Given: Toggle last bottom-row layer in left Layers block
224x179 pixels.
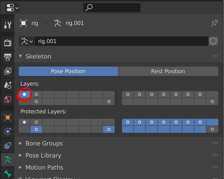Looking at the screenshot, I should point(109,101).
